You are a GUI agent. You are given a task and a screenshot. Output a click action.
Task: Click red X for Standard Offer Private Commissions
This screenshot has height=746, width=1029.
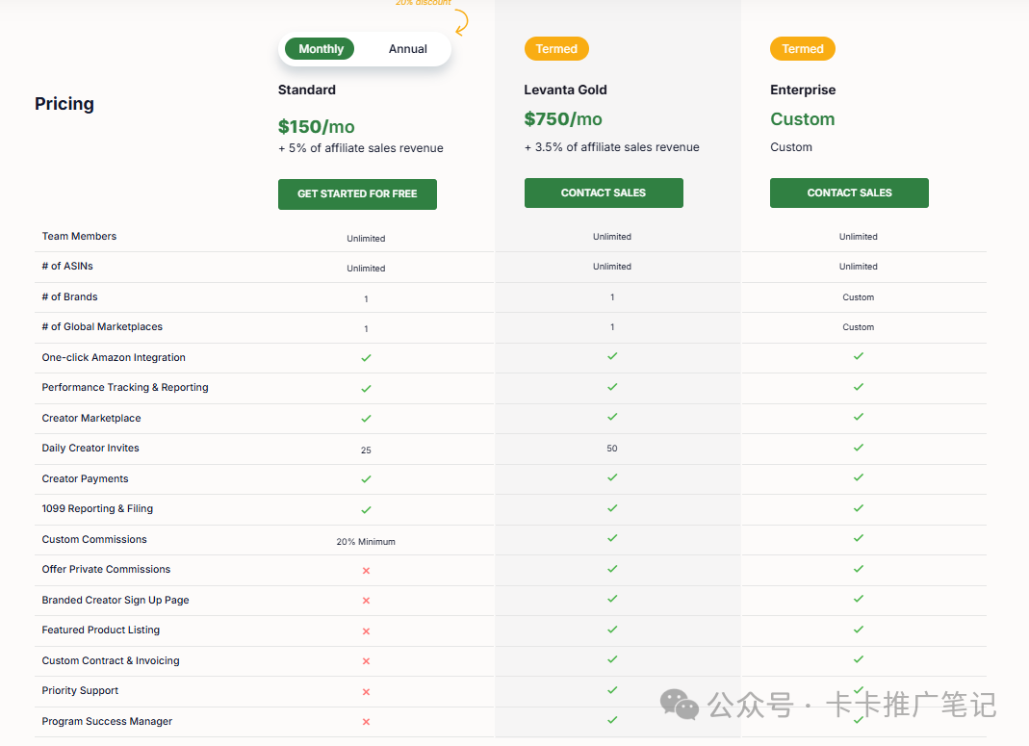tap(366, 571)
